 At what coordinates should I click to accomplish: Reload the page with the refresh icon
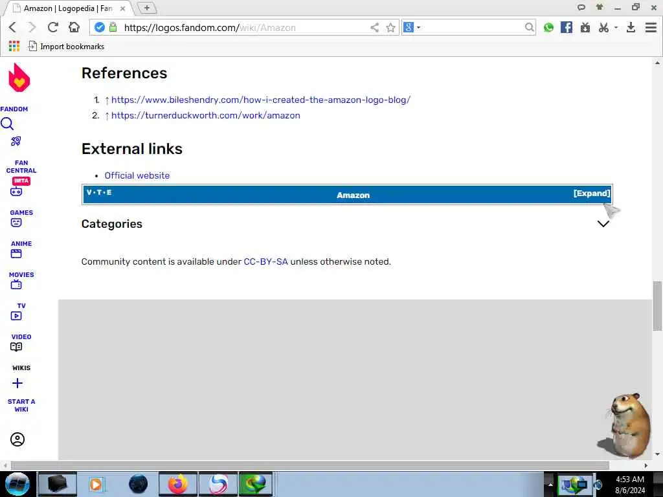53,27
